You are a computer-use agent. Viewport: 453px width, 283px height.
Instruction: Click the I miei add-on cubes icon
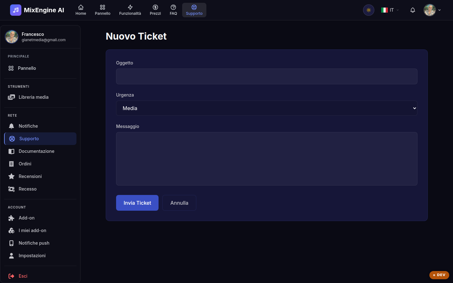point(11,230)
